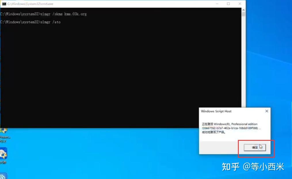Image resolution: width=292 pixels, height=179 pixels.
Task: Maximize the cmd.exe window
Action: tap(228, 4)
